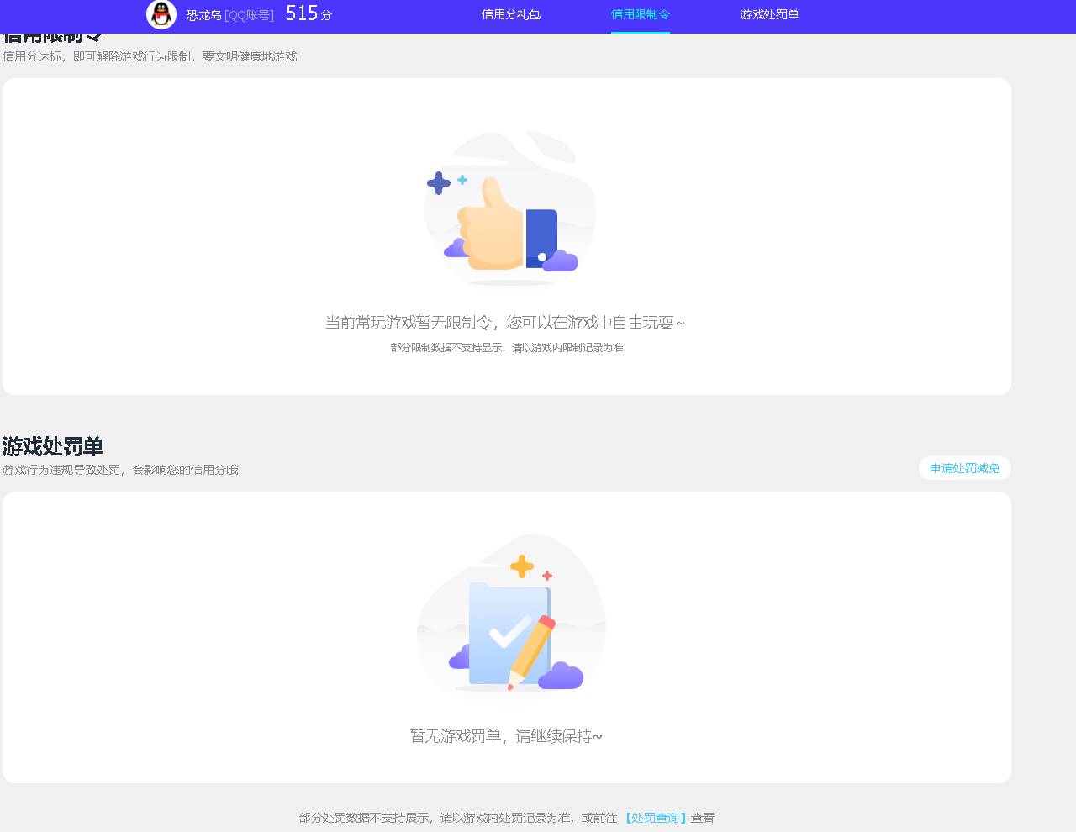Open the 游戏处罚单 tab
Viewport: 1076px width, 832px height.
tap(769, 15)
